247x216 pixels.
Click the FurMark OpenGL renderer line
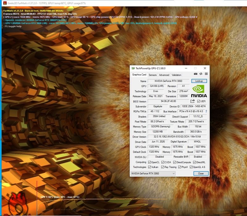(35, 20)
